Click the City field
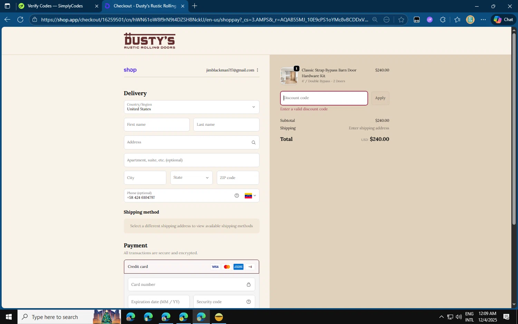This screenshot has height=324, width=518. (145, 178)
